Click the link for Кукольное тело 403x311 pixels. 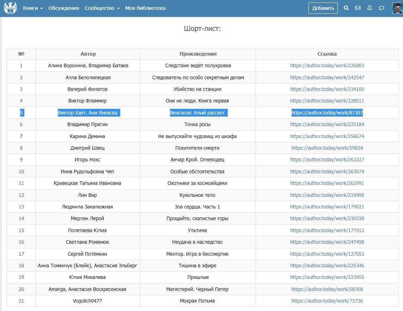(x=327, y=195)
